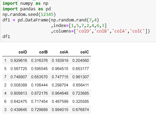Select cell value 0.467599
The width and height of the screenshot is (156, 115).
[x=60, y=102]
